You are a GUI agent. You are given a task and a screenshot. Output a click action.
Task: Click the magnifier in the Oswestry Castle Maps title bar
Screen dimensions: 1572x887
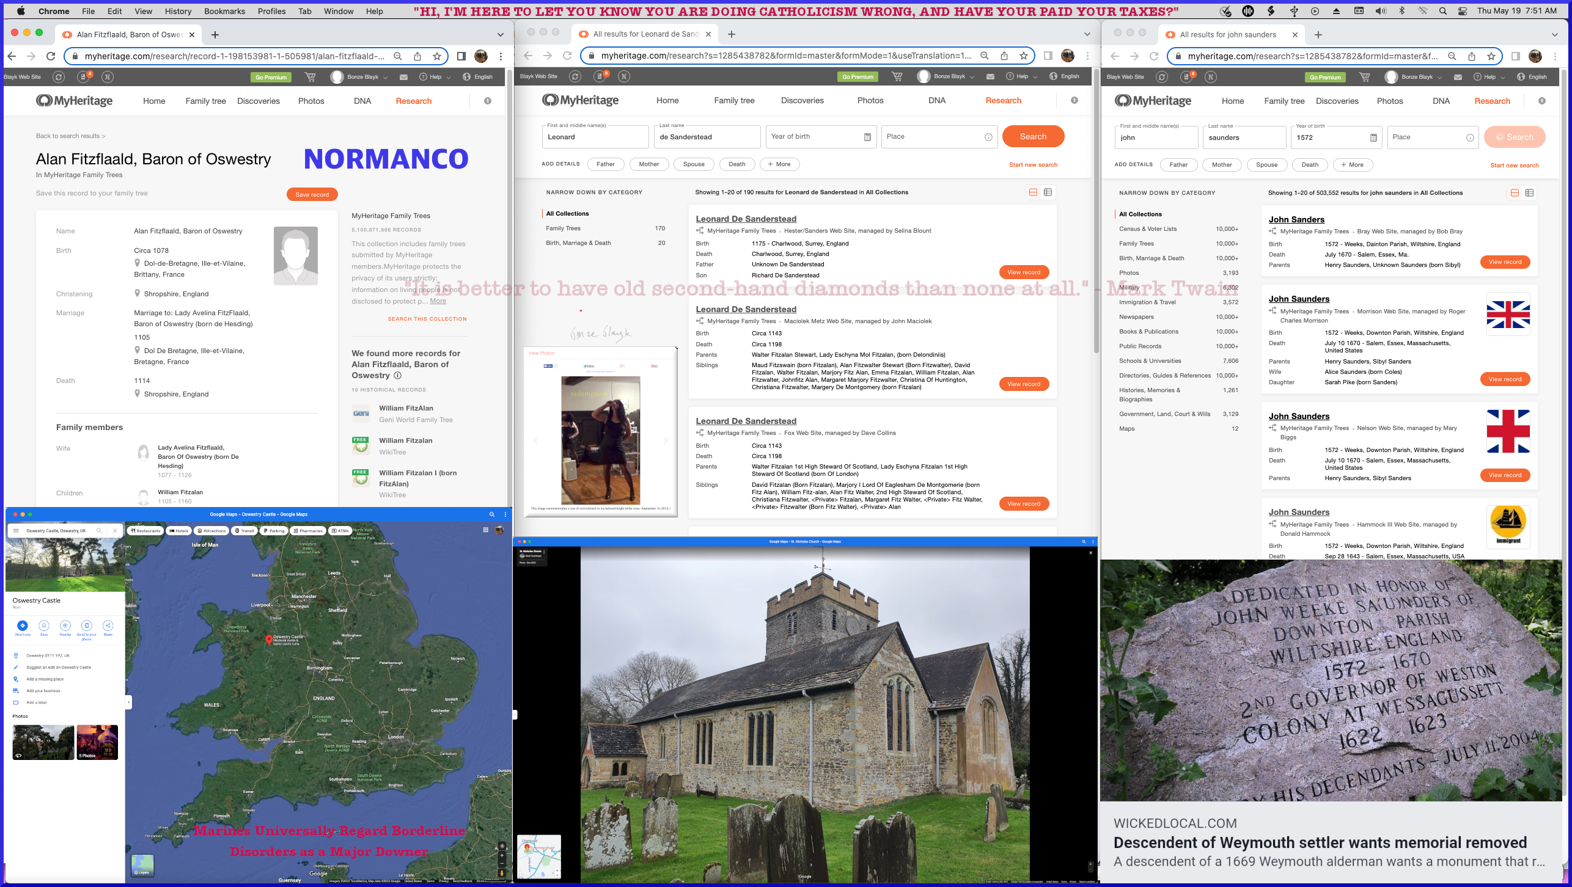point(491,514)
